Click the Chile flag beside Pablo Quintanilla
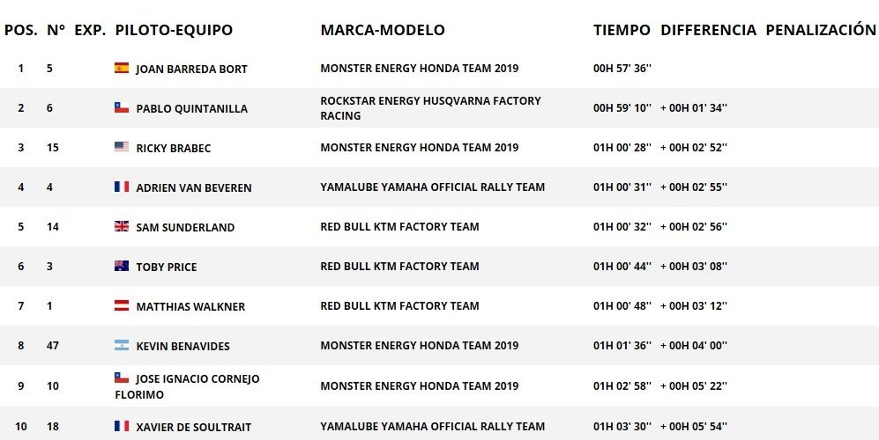 [x=122, y=107]
